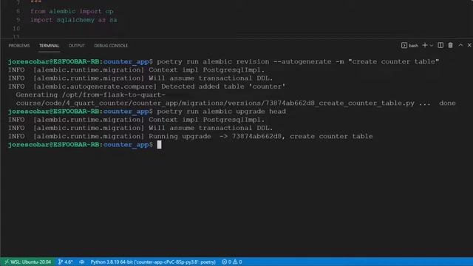This screenshot has width=473, height=266.
Task: Click "Detected added table 'counter'" log line
Action: click(146, 86)
